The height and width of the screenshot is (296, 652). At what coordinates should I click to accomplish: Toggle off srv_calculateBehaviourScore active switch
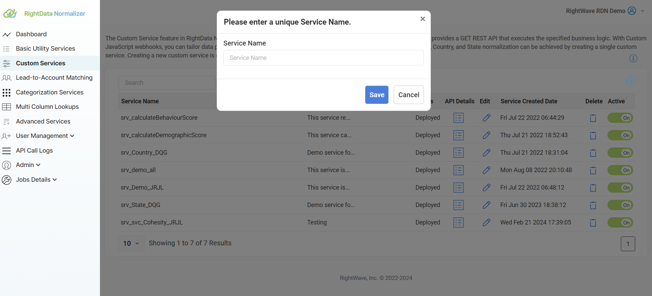(620, 118)
